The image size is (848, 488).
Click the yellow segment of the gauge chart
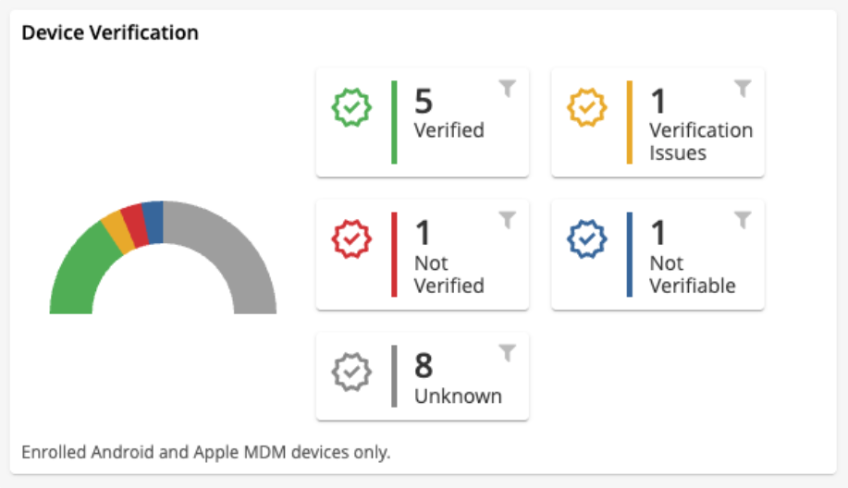point(117,233)
